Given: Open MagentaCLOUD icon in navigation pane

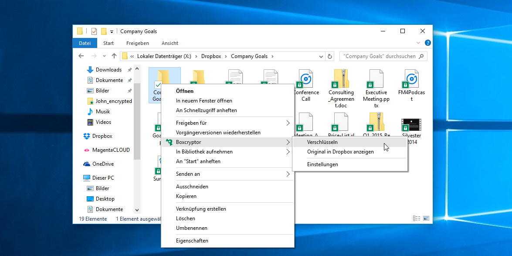Looking at the screenshot, I should pos(87,150).
